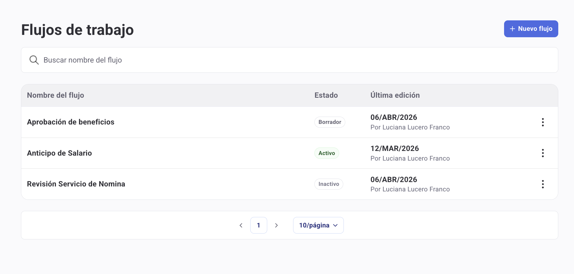Sort by Nombre del flujo column header
This screenshot has width=574, height=274.
click(x=56, y=95)
